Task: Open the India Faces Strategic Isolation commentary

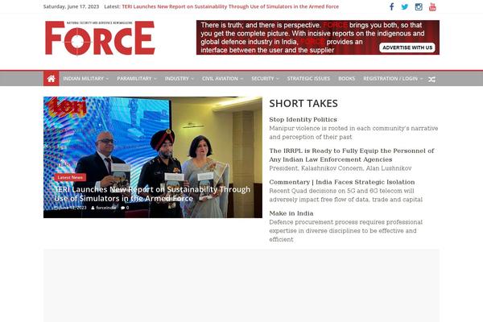Action: pyautogui.click(x=342, y=182)
